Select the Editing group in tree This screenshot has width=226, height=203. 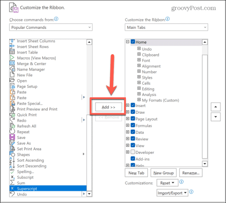coord(148,89)
